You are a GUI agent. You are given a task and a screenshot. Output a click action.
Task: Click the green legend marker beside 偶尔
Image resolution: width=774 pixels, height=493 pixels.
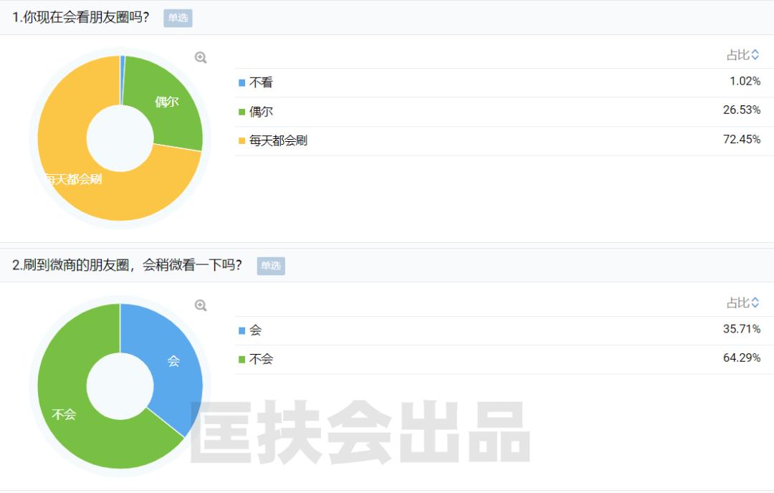pyautogui.click(x=240, y=111)
